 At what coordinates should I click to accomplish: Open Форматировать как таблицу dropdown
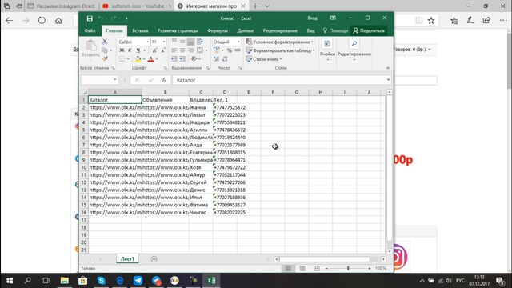click(x=281, y=50)
